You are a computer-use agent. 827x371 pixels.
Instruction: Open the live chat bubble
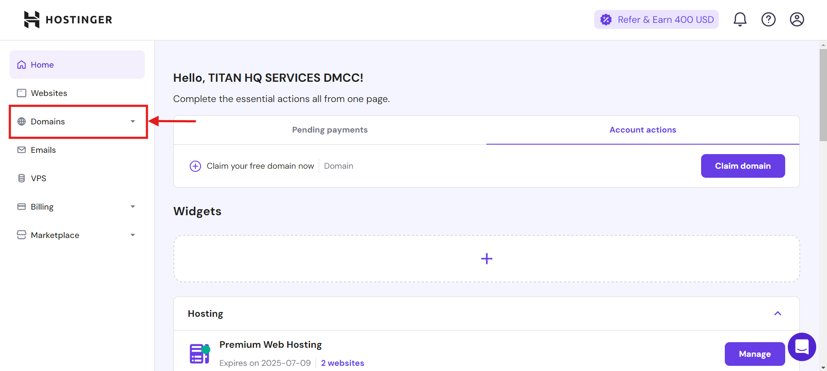tap(802, 346)
